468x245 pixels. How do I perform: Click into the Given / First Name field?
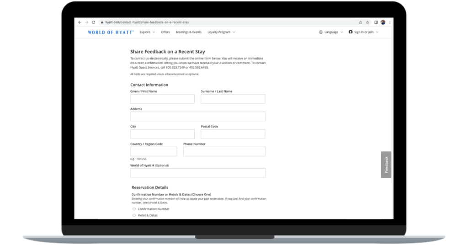(162, 99)
